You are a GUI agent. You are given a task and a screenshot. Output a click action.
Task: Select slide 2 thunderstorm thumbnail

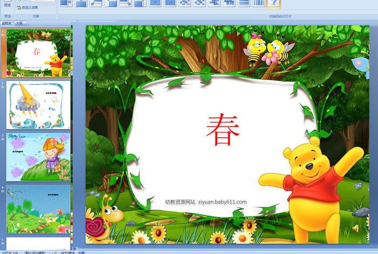coord(38,105)
